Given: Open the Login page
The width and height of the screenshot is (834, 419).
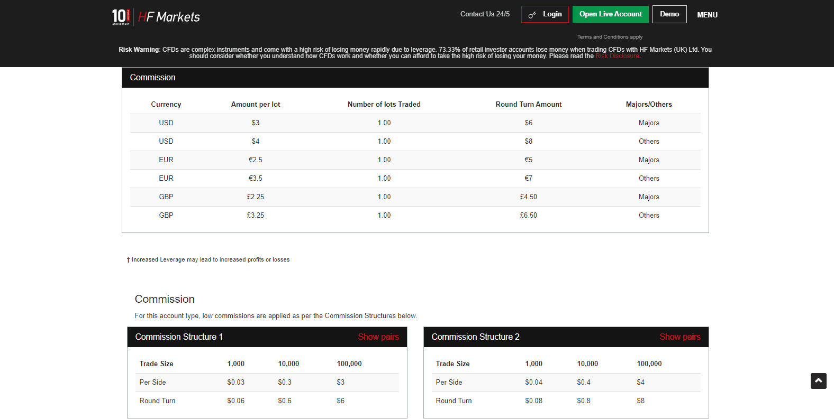Looking at the screenshot, I should (x=545, y=14).
